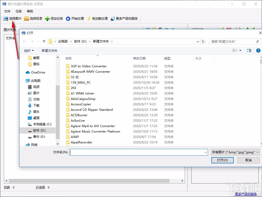Switch to details view layout icon
Screen dimensions: 262x197
point(235,50)
